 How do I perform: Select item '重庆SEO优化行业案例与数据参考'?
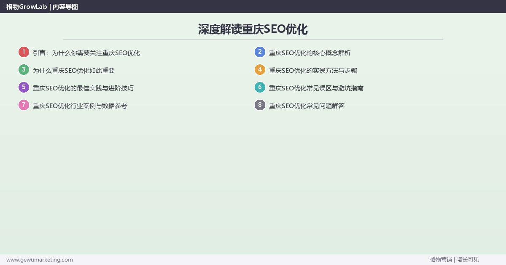pos(80,106)
